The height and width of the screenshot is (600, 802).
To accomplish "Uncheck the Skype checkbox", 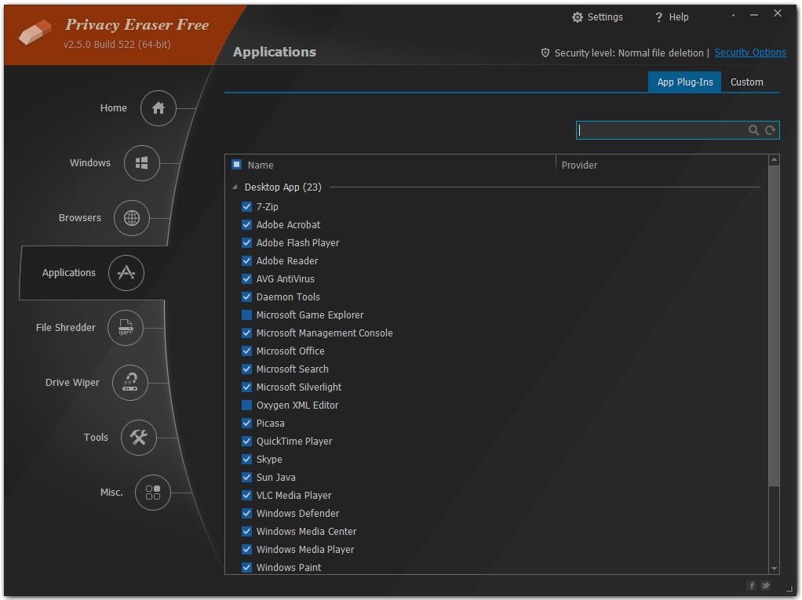I will pos(246,459).
